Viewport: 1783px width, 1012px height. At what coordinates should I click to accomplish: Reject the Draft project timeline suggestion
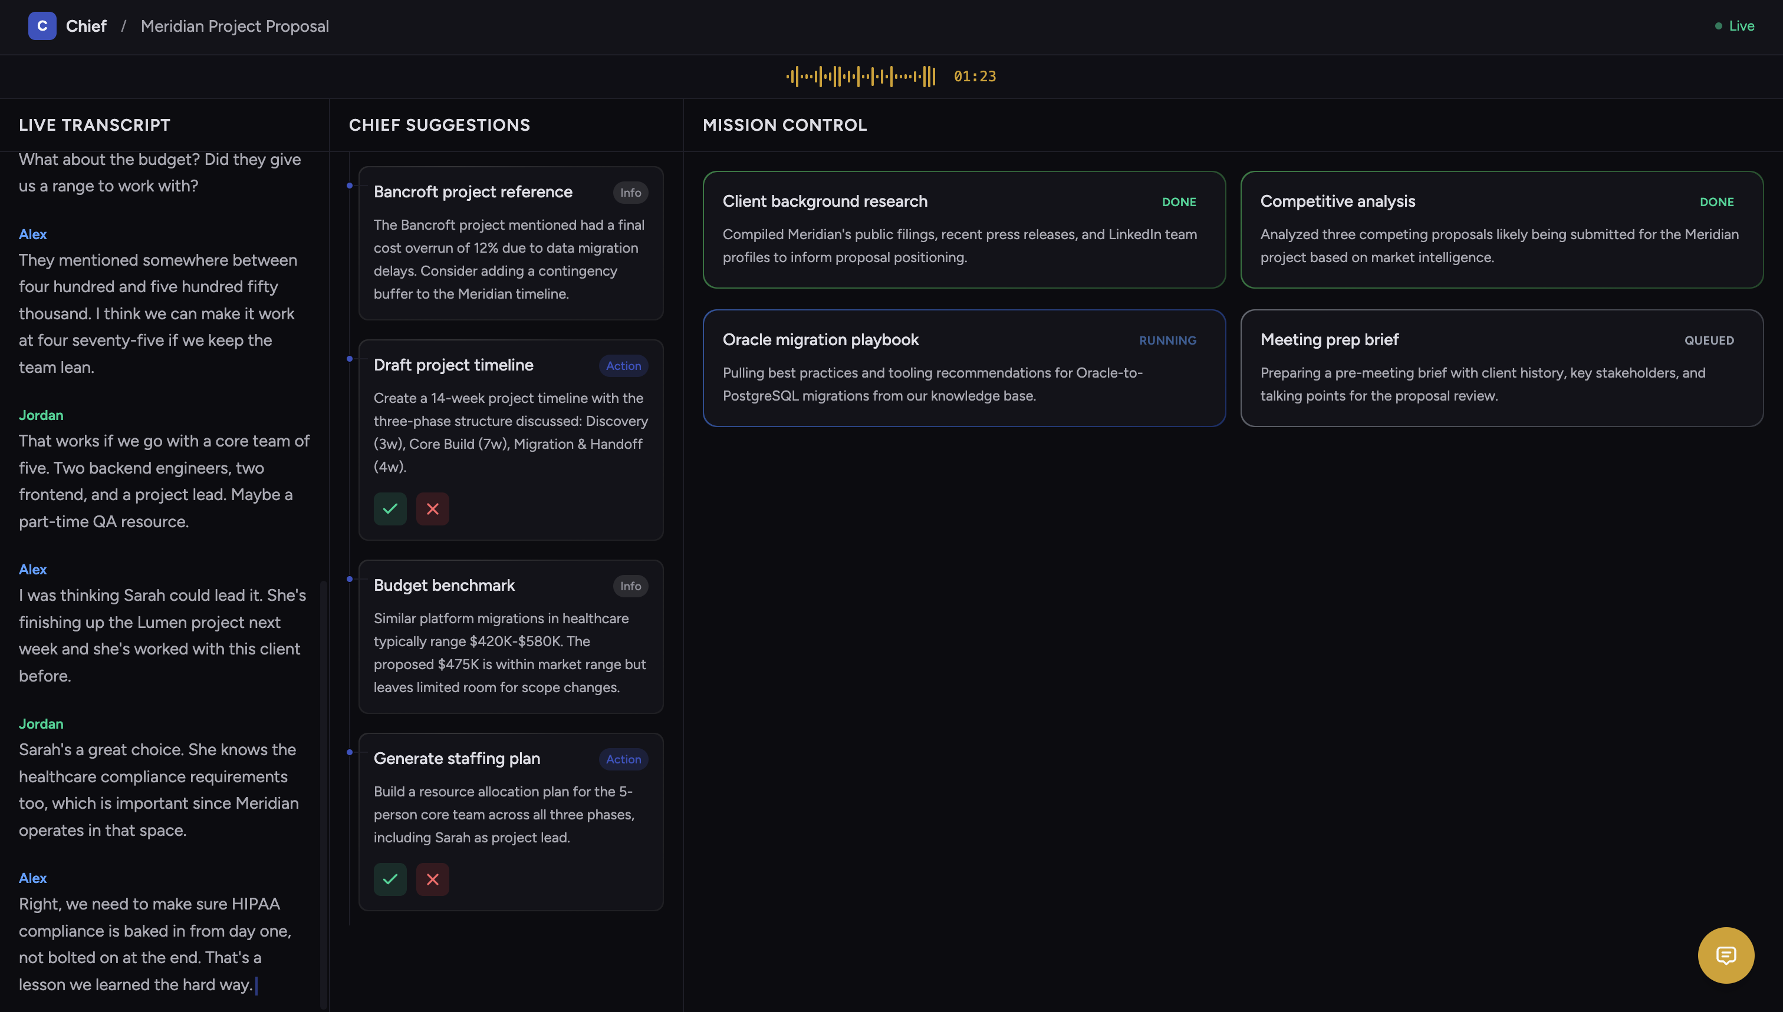click(432, 508)
